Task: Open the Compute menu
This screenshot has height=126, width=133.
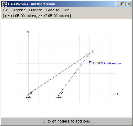Action: [52, 10]
